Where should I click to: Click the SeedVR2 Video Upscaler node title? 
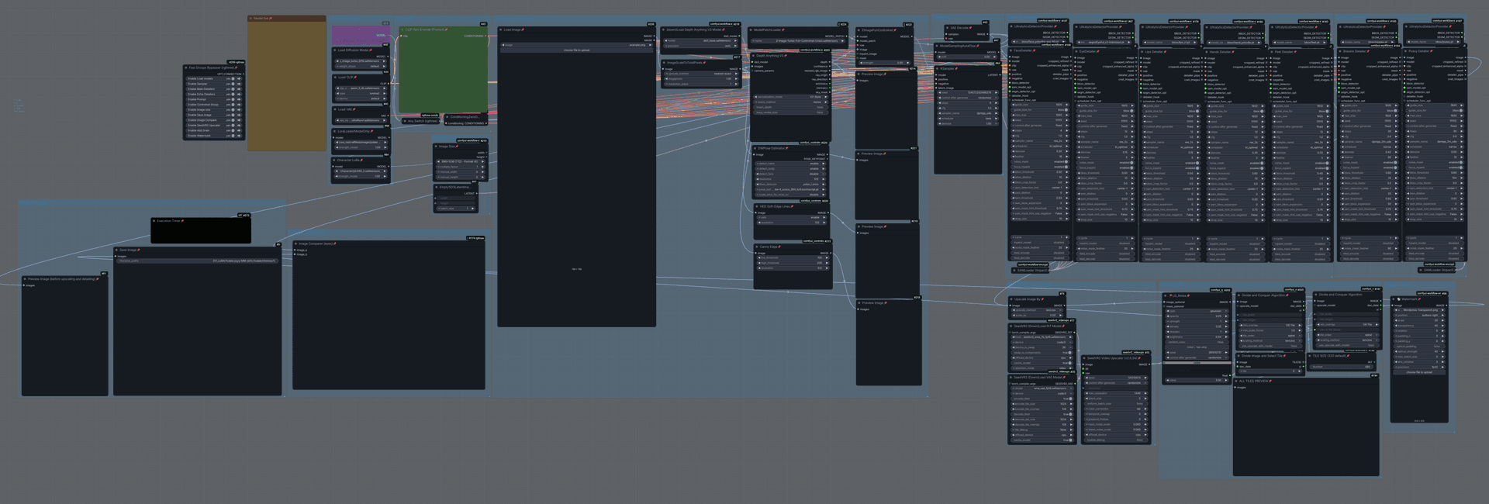click(x=1113, y=358)
